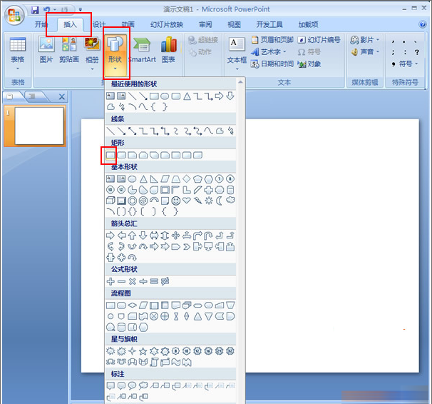Open the 加载项 tab
432x404 pixels.
(x=308, y=24)
